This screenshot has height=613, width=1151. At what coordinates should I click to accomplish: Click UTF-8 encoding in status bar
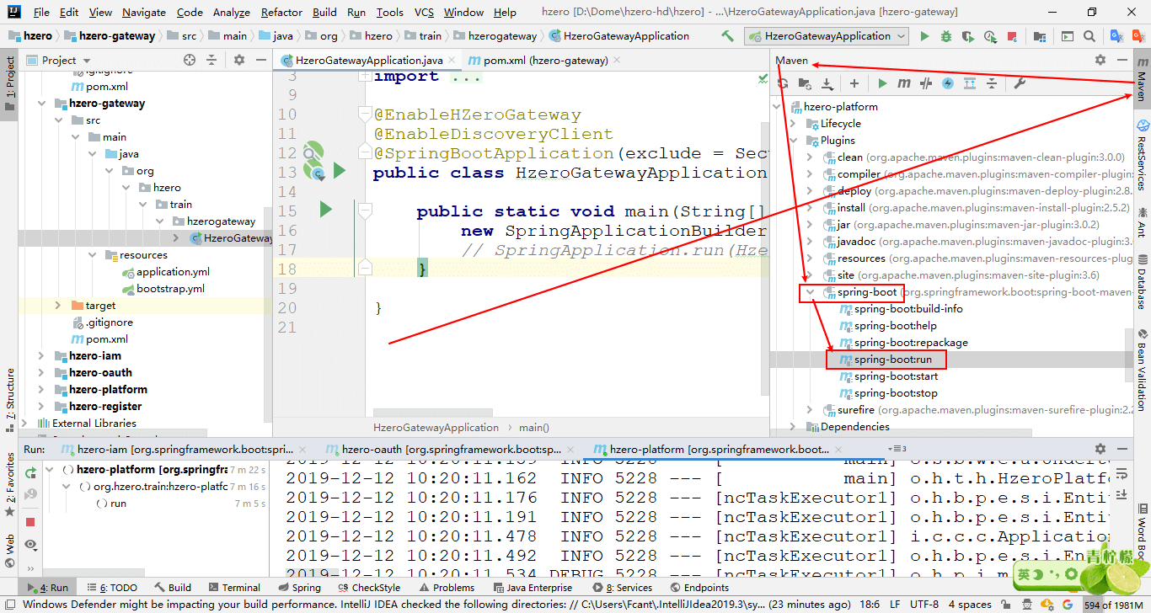[x=924, y=605]
